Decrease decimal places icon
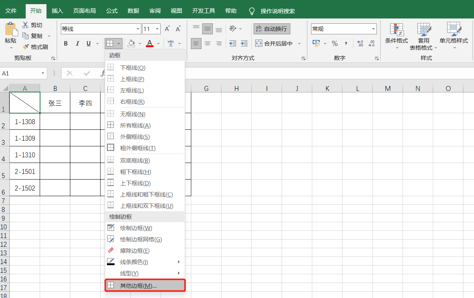The image size is (474, 298). coord(372,43)
